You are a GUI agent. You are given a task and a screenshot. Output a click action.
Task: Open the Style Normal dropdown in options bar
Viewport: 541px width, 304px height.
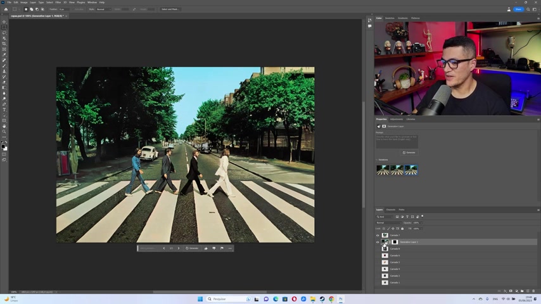103,9
